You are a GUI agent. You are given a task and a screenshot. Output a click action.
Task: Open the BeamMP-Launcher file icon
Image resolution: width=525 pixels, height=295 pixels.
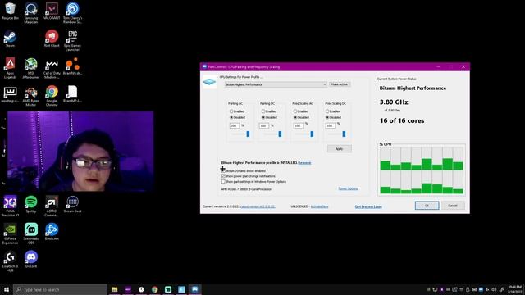[x=72, y=94]
